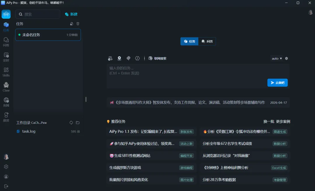Click the announcement megaphone icon
The height and width of the screenshot is (191, 315).
tap(112, 103)
